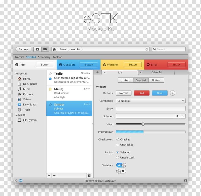The height and width of the screenshot is (196, 201).
Task: Click the Videos film icon
Action: pyautogui.click(x=19, y=99)
